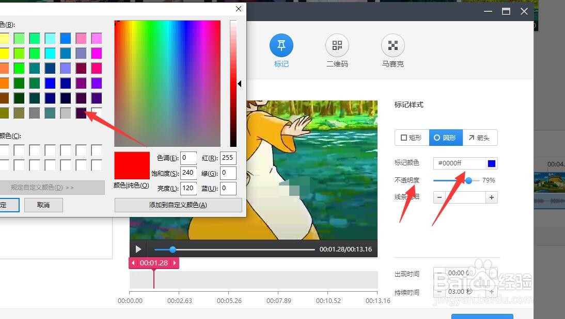This screenshot has height=319, width=565.
Task: Click the luminance slider arrow in color dialog
Action: 239,83
